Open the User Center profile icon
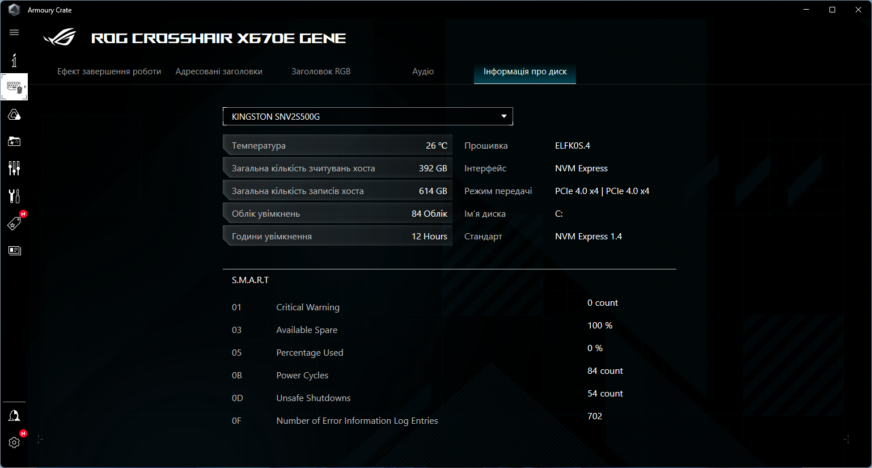Screen dimensions: 872x468 (x=14, y=416)
